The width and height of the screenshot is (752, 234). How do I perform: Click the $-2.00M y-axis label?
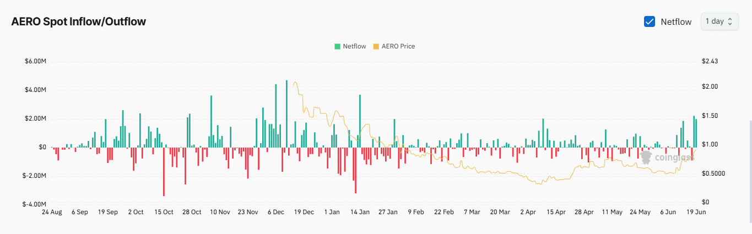(x=34, y=176)
